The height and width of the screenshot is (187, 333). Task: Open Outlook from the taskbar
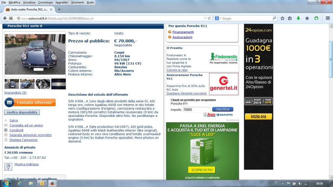point(42,183)
